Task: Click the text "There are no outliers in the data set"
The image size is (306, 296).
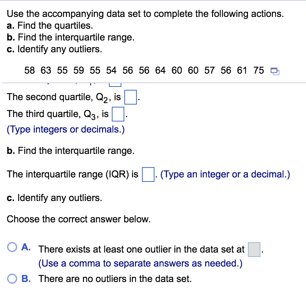Action: [115, 279]
